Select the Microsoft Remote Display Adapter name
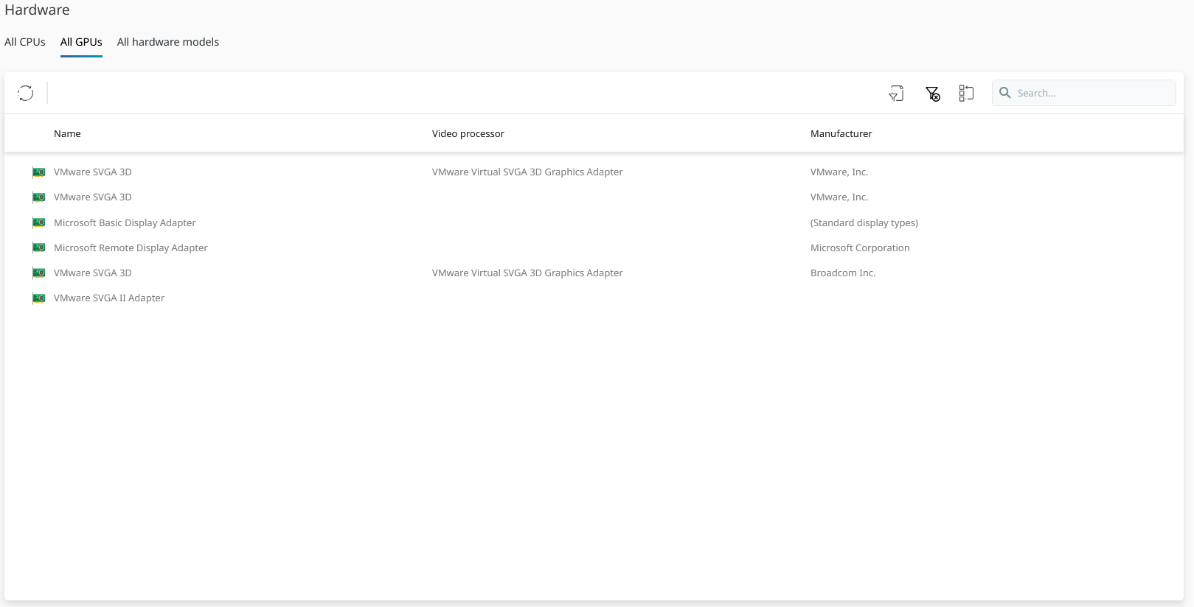Image resolution: width=1194 pixels, height=607 pixels. (x=131, y=248)
